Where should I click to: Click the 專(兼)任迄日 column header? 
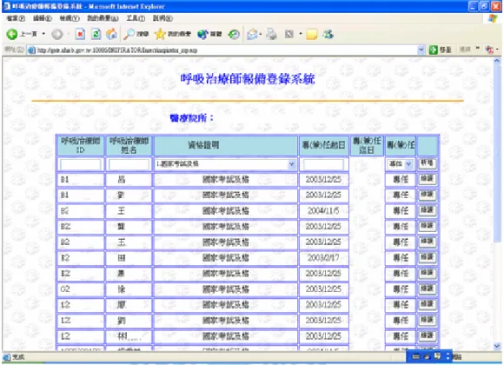367,145
